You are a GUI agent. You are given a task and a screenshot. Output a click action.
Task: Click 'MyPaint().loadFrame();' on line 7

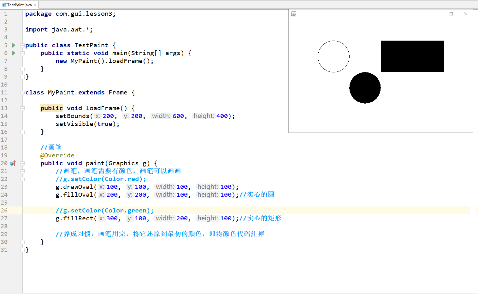coord(112,61)
